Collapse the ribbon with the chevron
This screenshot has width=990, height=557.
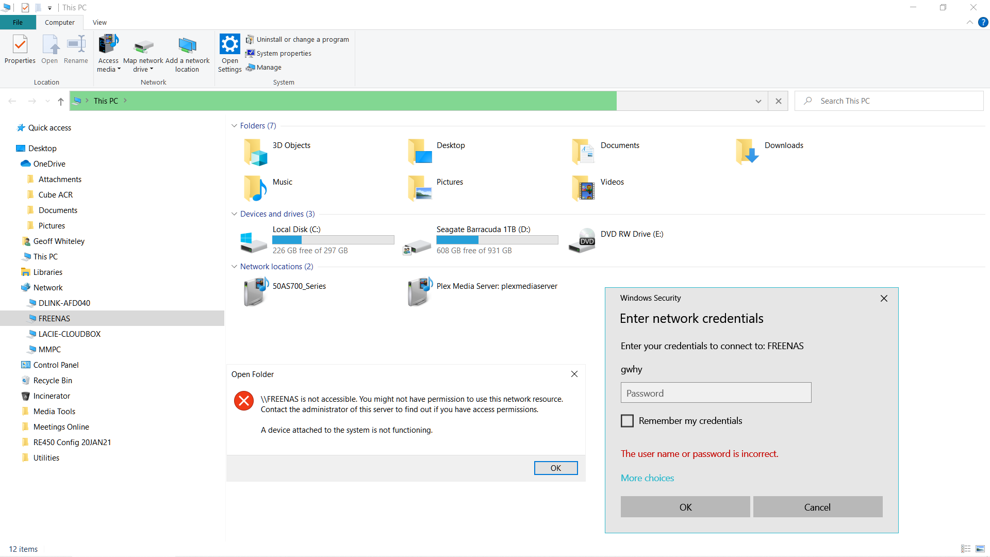969,22
